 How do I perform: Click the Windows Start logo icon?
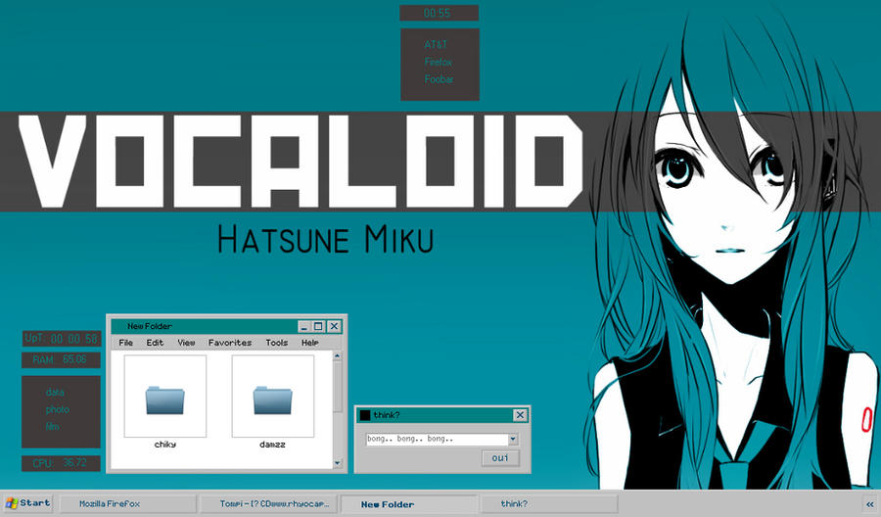(x=11, y=503)
